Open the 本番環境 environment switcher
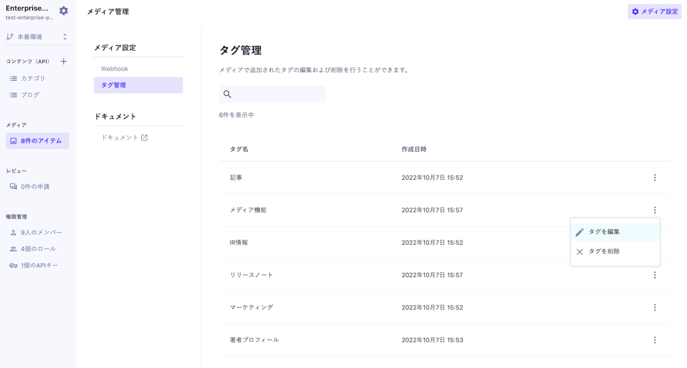Viewport: 687px width, 368px height. coord(37,37)
